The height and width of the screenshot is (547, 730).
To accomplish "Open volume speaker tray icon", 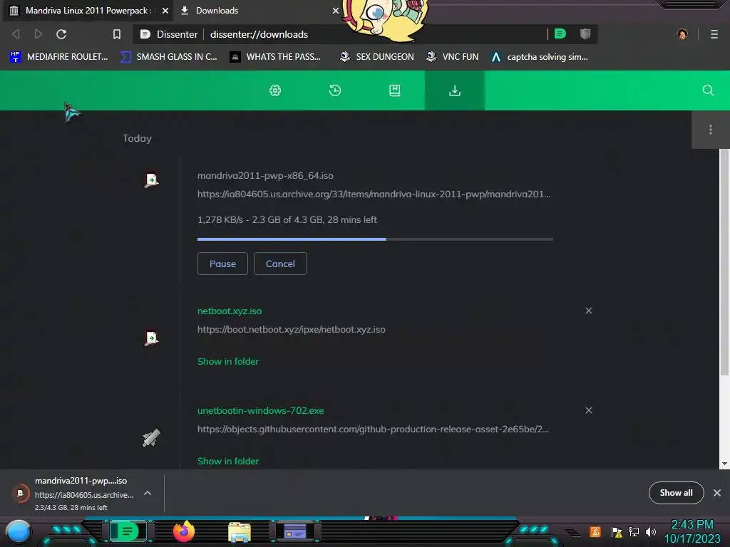I will coord(650,531).
